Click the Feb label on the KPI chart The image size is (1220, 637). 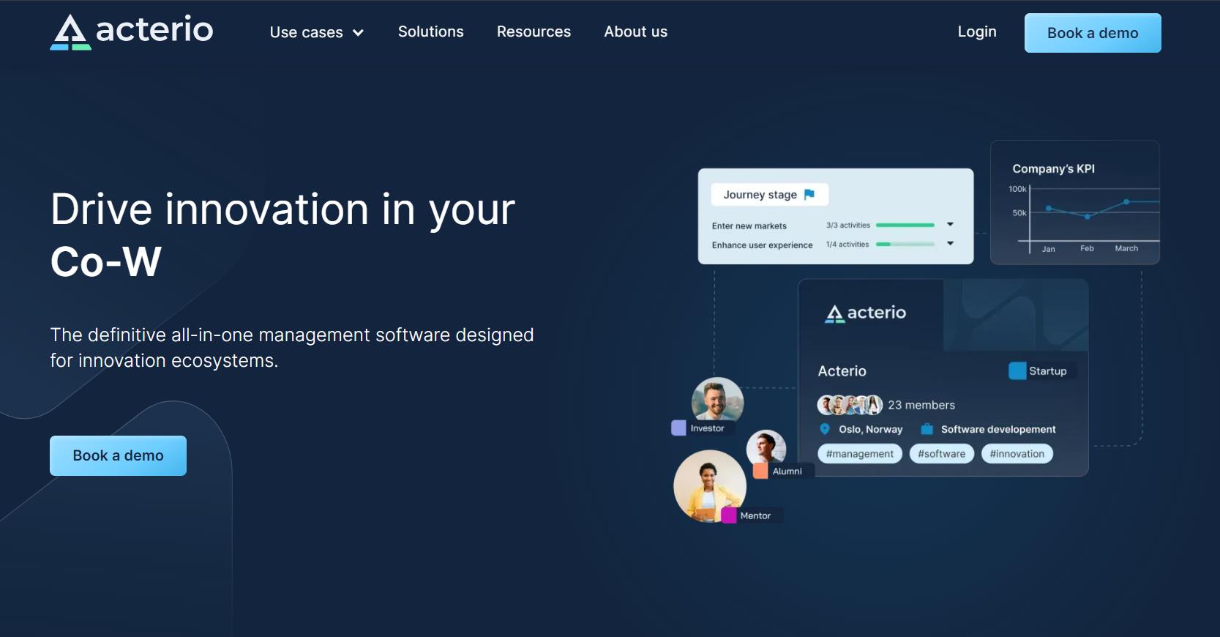(x=1087, y=248)
